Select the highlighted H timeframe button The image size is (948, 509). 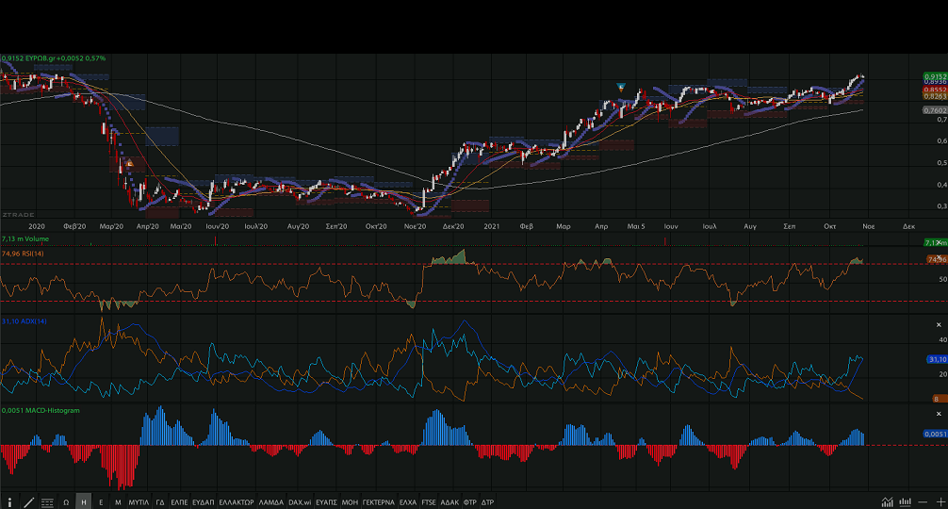coord(84,502)
